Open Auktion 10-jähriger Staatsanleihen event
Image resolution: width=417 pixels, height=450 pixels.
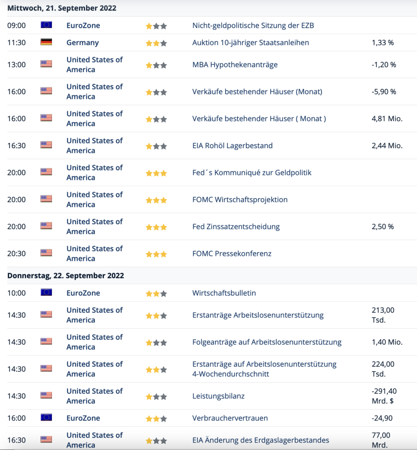(x=250, y=42)
